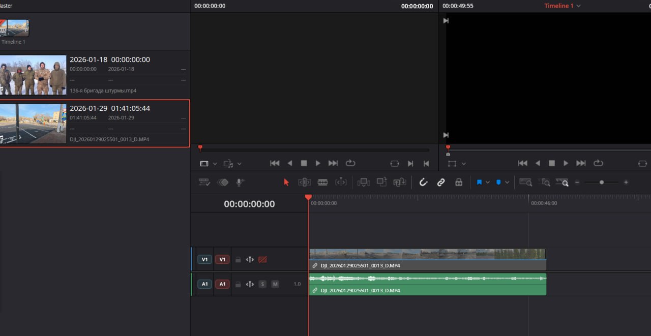Activate the Trim Edit Mode tool
Viewport: 651px width, 336px height.
(x=304, y=182)
